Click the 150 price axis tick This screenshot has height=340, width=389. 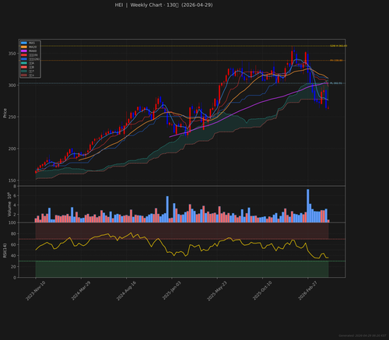(12, 181)
